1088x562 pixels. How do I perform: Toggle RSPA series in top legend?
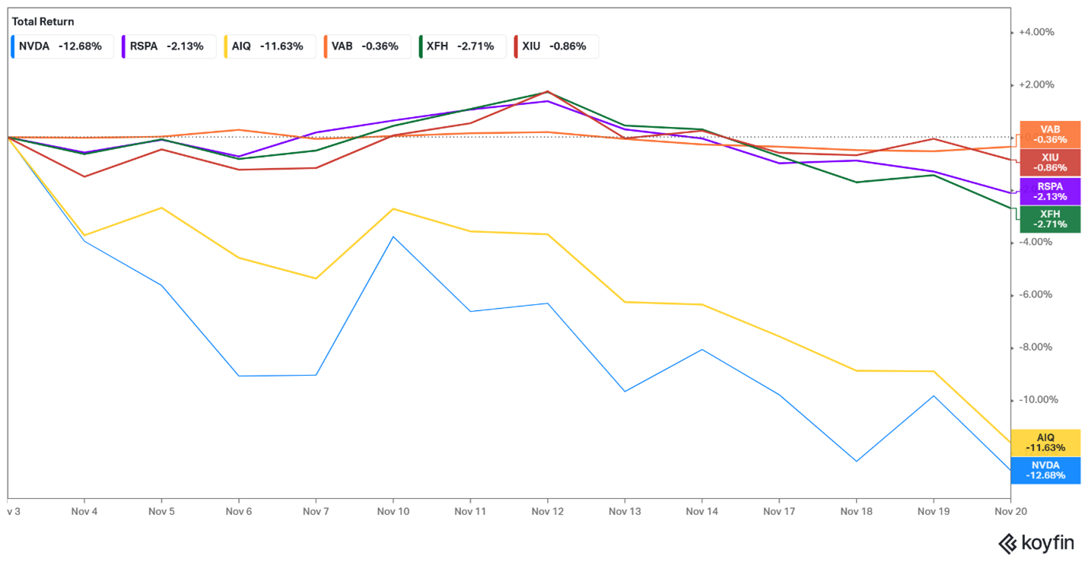162,46
